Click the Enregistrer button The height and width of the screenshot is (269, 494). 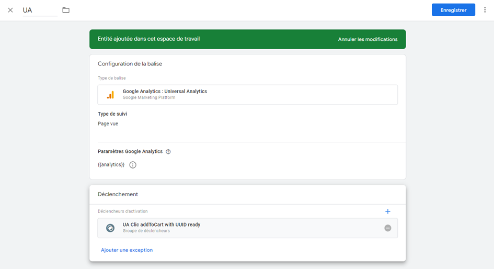[x=453, y=10]
